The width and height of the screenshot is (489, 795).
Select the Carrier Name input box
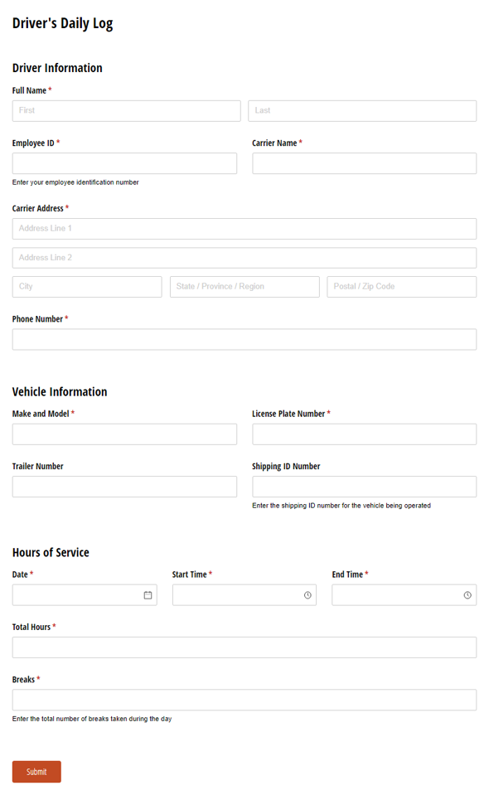click(x=365, y=163)
